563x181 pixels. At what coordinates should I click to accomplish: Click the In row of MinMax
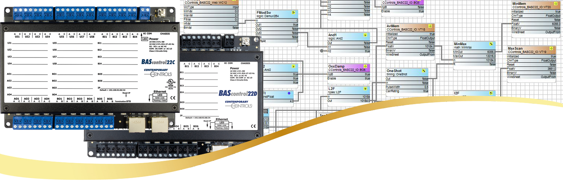pyautogui.click(x=474, y=60)
